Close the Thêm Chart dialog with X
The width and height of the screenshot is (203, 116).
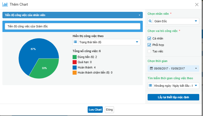pos(197,5)
